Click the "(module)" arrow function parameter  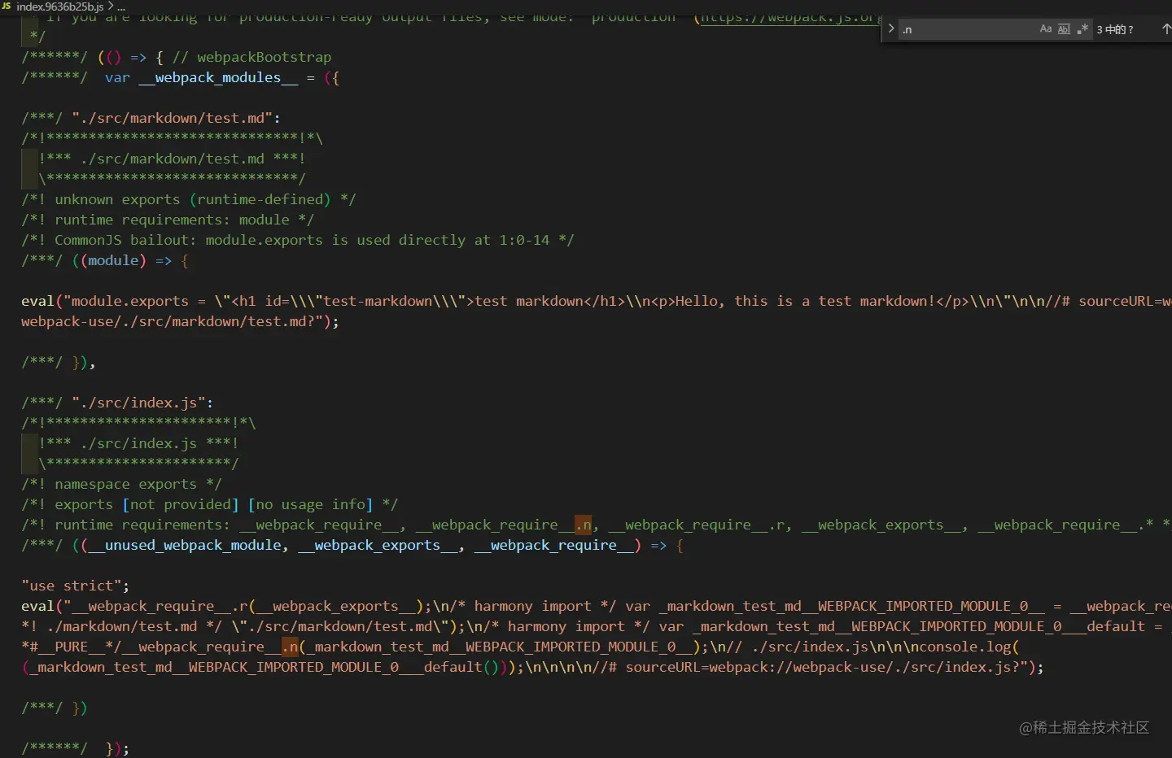[113, 260]
